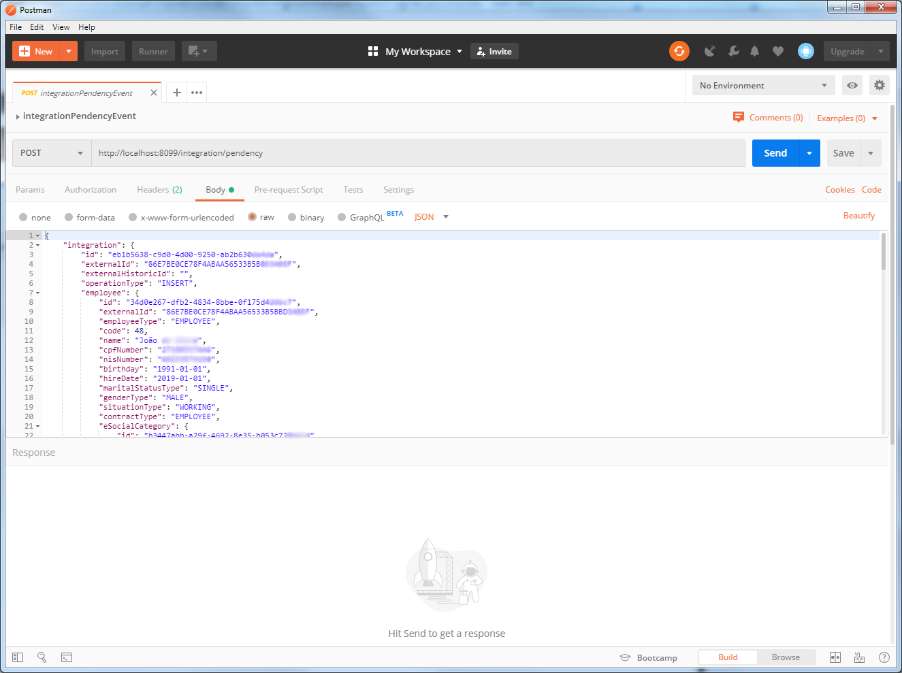Switch to the Pre-request Script tab
902x673 pixels.
coord(289,190)
